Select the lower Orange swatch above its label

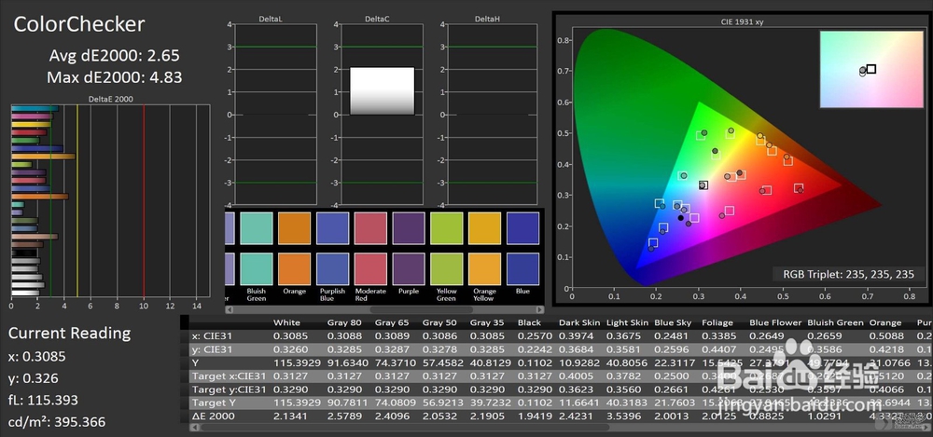click(x=295, y=268)
